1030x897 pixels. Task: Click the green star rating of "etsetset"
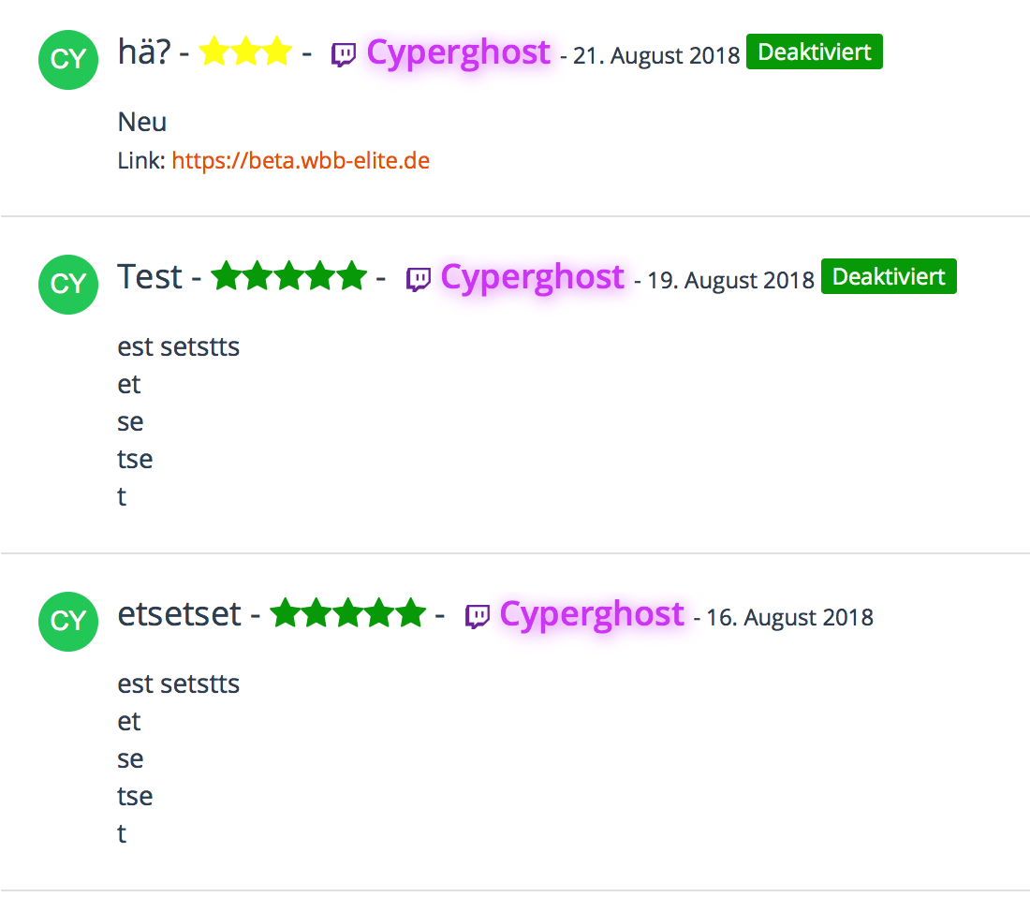click(x=347, y=614)
